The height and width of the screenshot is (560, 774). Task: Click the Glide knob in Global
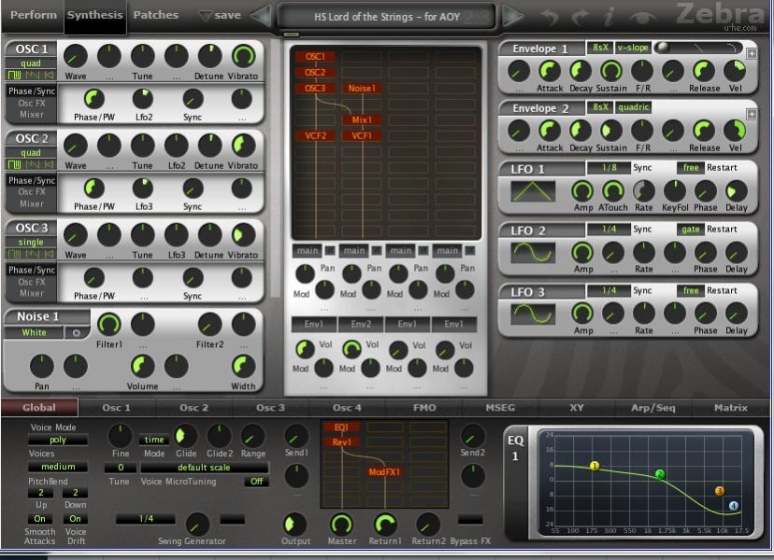tap(186, 436)
